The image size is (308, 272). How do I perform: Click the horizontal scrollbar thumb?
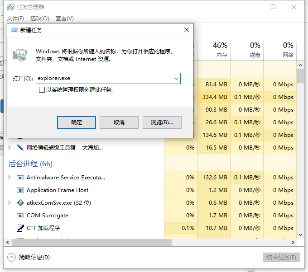tap(91, 243)
